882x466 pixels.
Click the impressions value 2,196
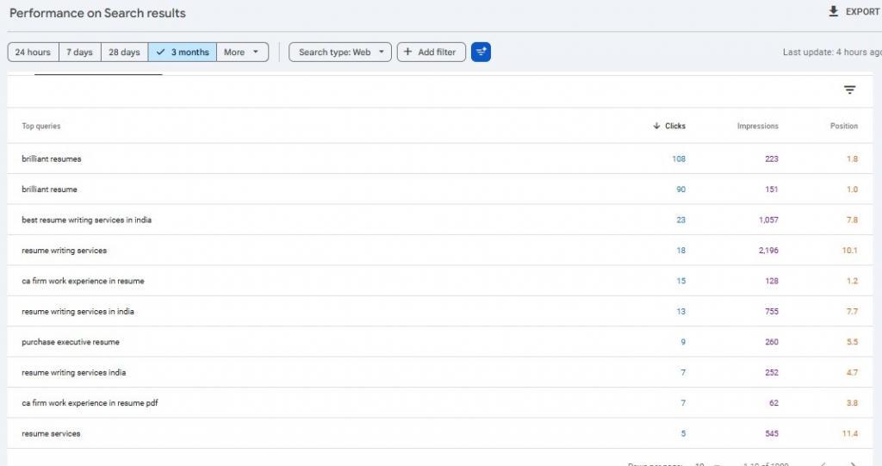[768, 251]
